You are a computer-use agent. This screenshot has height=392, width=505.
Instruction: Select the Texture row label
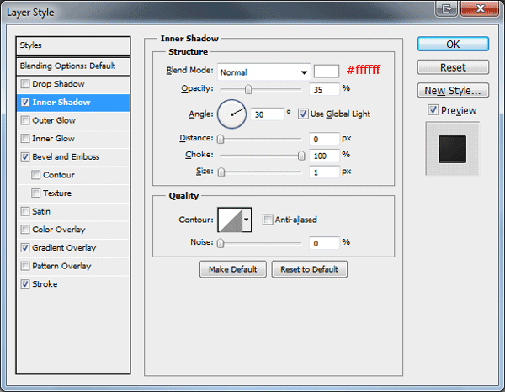pyautogui.click(x=57, y=193)
